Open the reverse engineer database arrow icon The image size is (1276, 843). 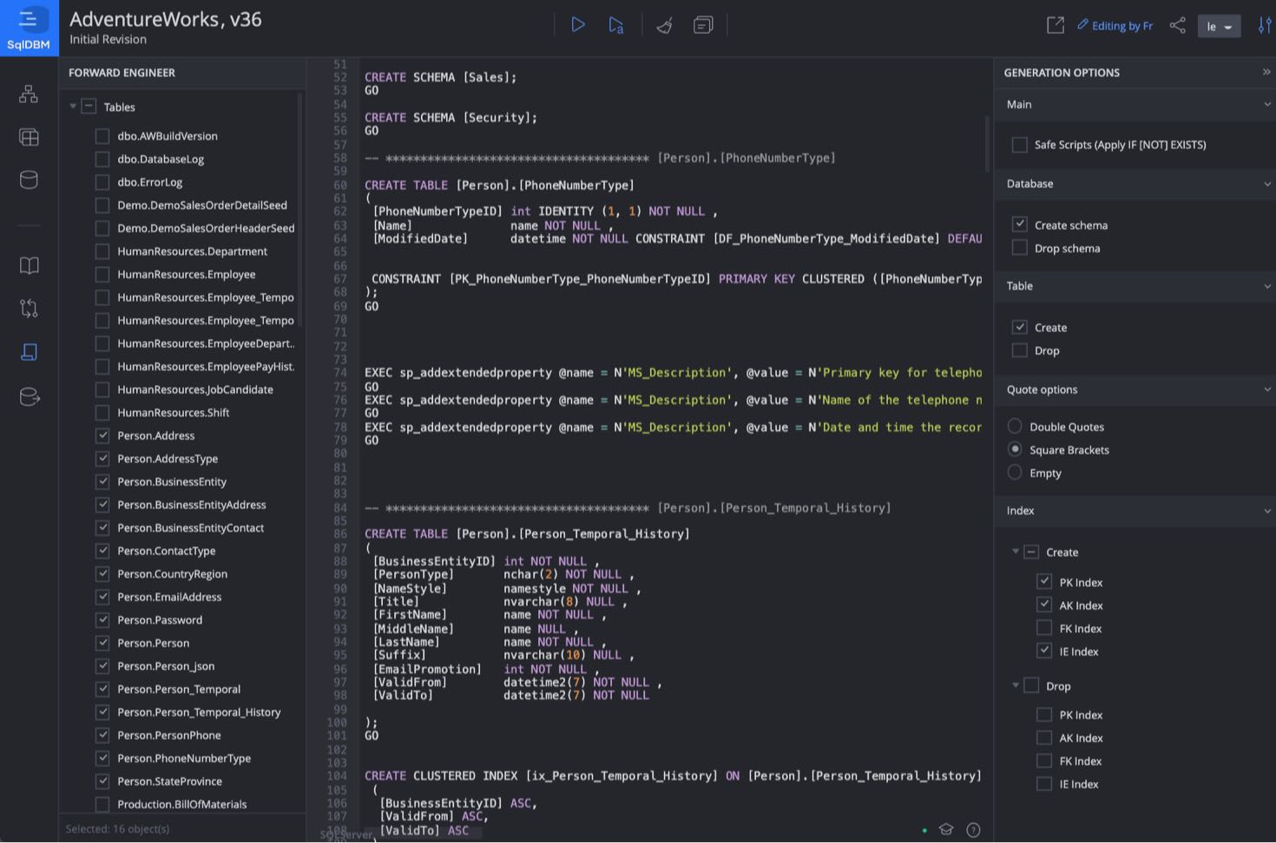(x=29, y=396)
